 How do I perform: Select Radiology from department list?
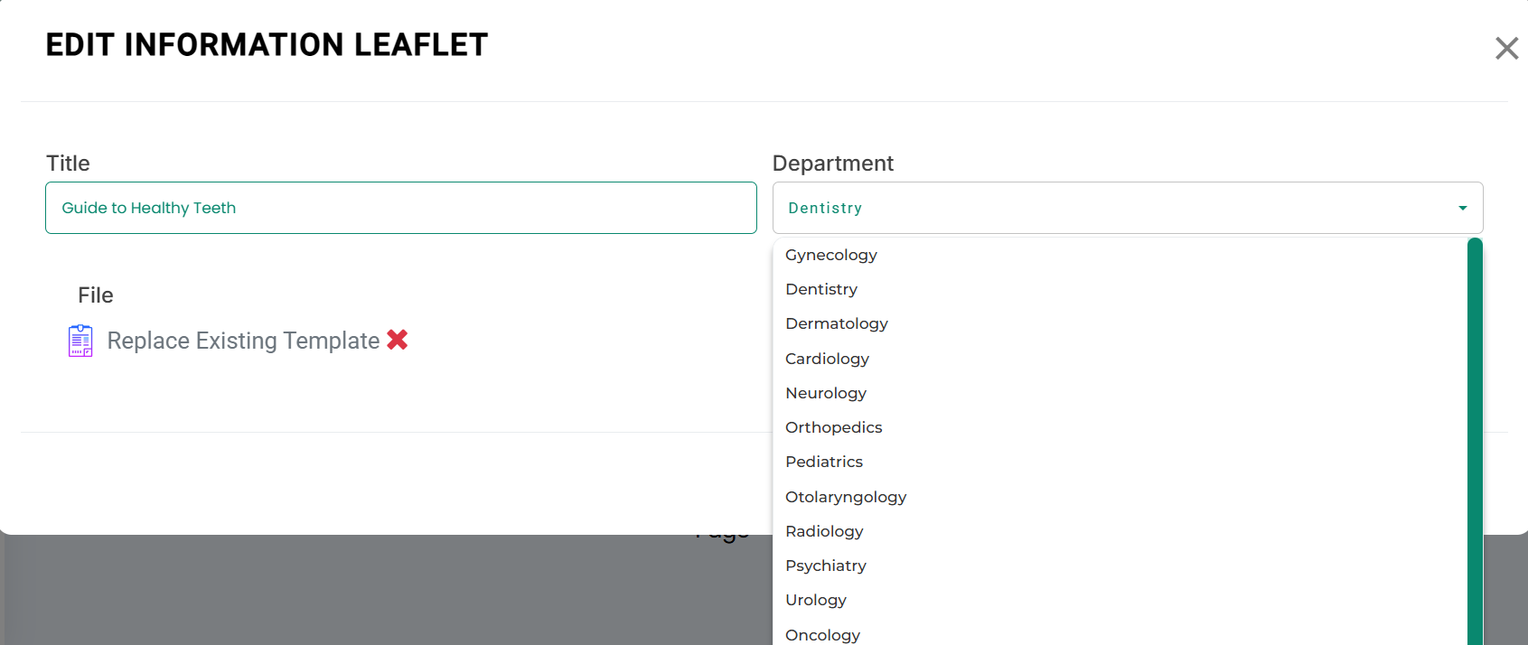click(x=824, y=531)
